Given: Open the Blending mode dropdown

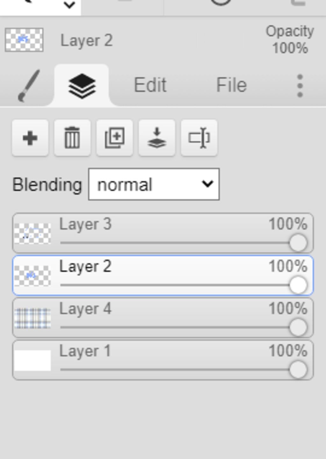Looking at the screenshot, I should [154, 184].
